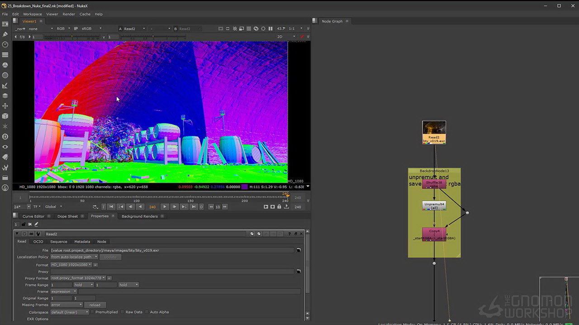Jump to first frame button
This screenshot has width=579, height=325.
111,207
